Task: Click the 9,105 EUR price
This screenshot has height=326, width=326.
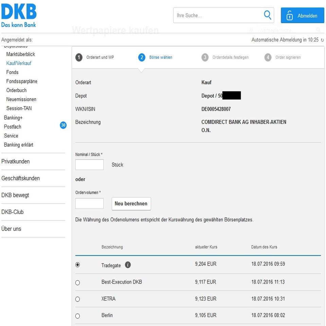Action: (206, 315)
